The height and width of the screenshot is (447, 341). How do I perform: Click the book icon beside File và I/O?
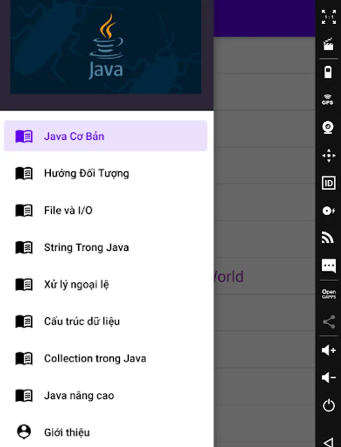click(x=24, y=211)
